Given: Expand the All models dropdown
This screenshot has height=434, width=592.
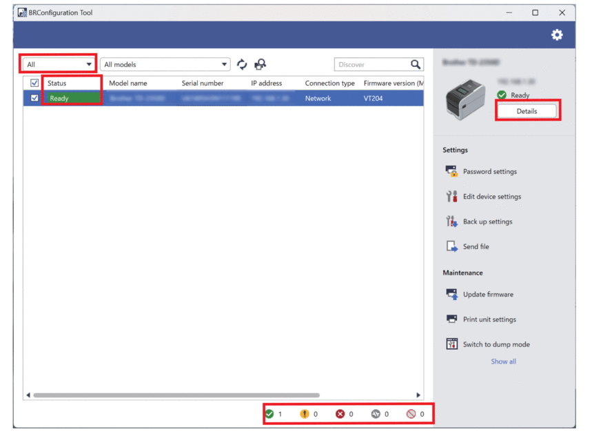Looking at the screenshot, I should [x=165, y=64].
